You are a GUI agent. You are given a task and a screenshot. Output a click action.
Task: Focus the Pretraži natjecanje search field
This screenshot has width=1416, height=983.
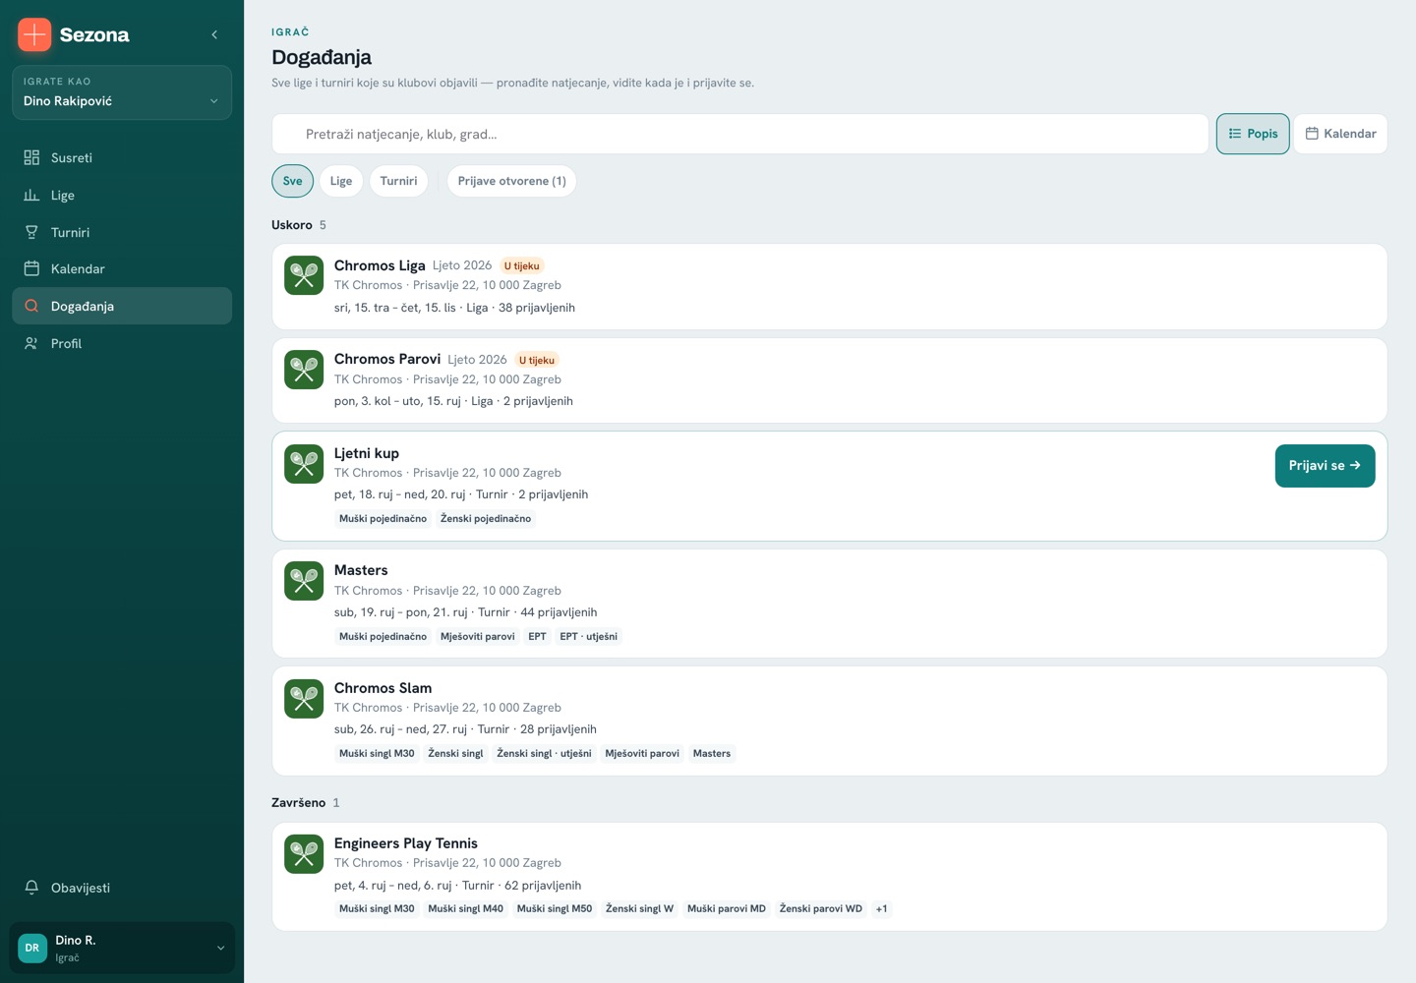click(740, 134)
